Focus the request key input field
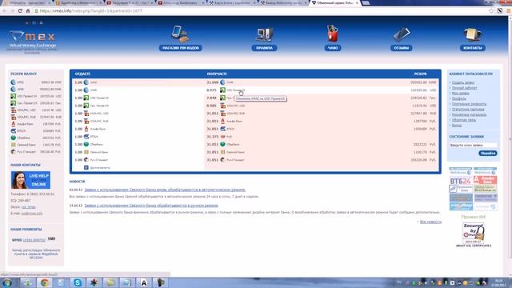 tap(473, 146)
